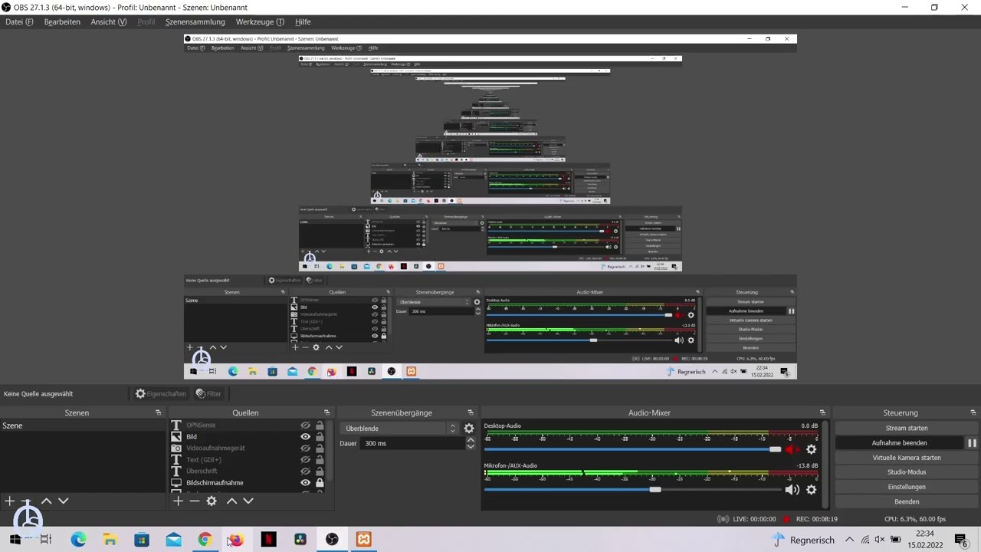The width and height of the screenshot is (981, 552).
Task: Show the Text (GDI+) source
Action: tap(305, 460)
